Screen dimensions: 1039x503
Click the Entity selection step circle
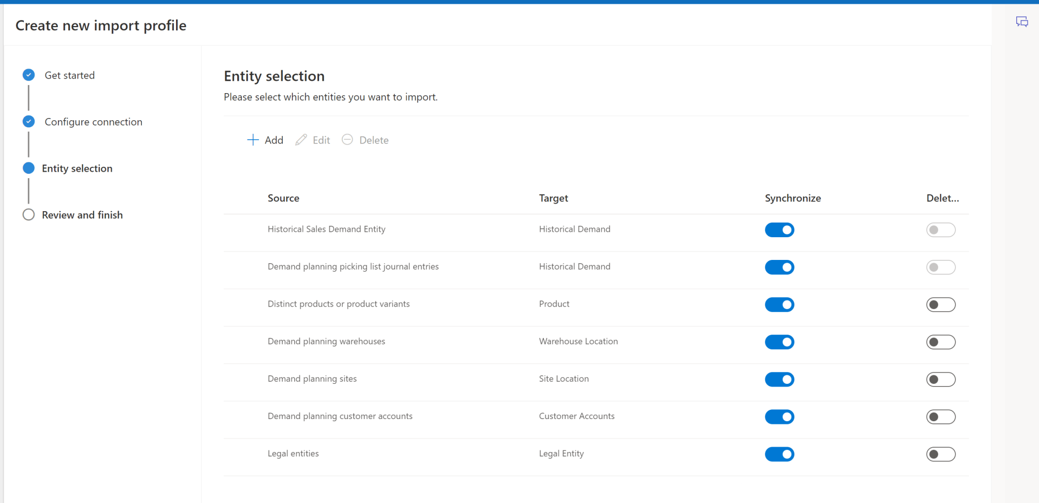click(x=29, y=168)
